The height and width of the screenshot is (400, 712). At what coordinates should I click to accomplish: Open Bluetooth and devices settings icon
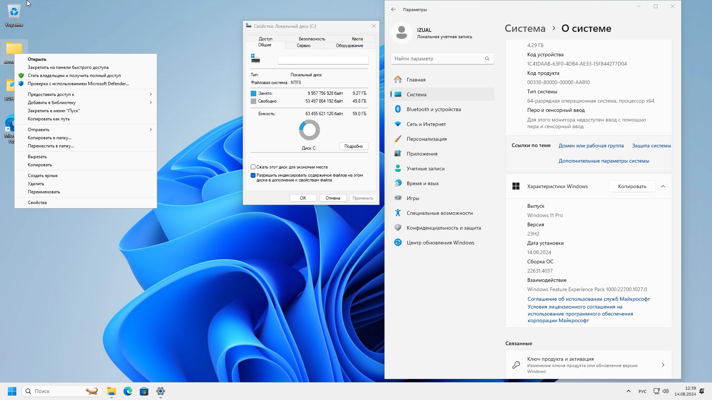[398, 109]
